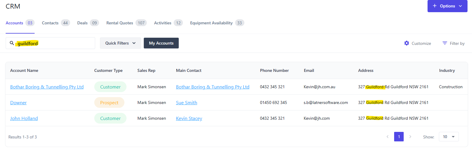This screenshot has width=472, height=150.
Task: Click the Customize gear icon
Action: (407, 43)
